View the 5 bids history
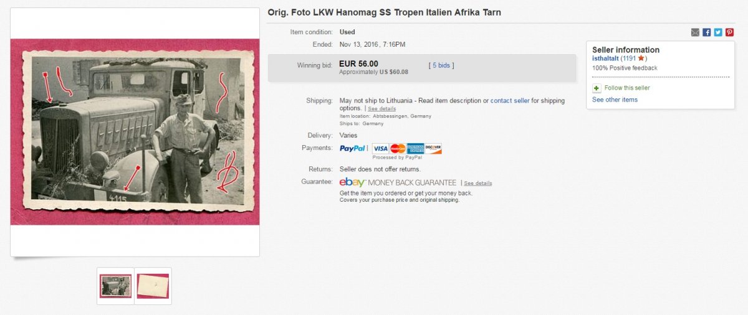This screenshot has width=748, height=315. [441, 65]
